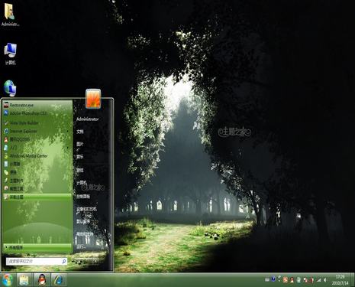
Task: Open Internet Explorer from the taskbar
Action: point(59,280)
